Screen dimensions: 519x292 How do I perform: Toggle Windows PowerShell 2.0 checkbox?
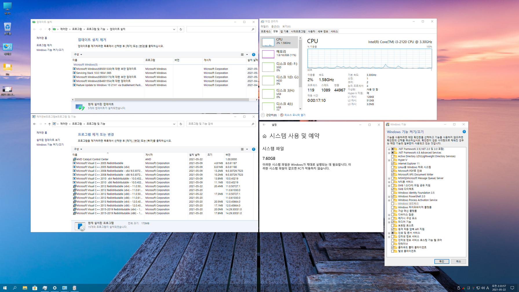pyautogui.click(x=393, y=196)
